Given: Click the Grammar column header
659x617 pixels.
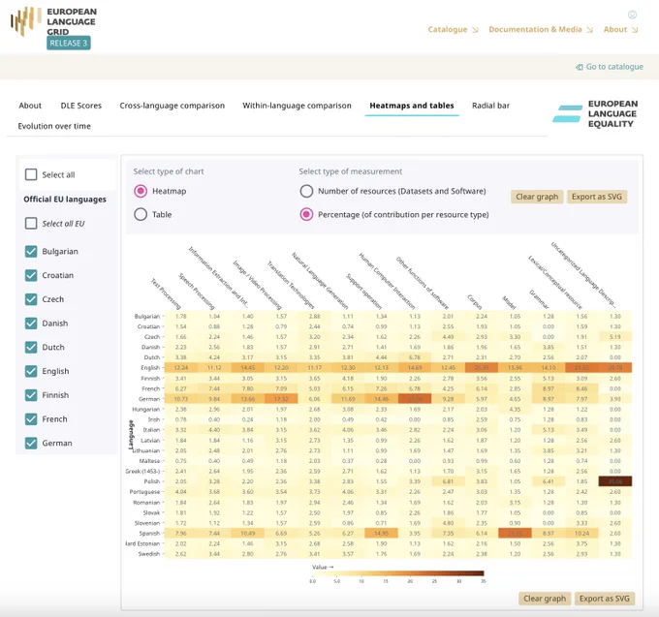Looking at the screenshot, I should coord(539,299).
